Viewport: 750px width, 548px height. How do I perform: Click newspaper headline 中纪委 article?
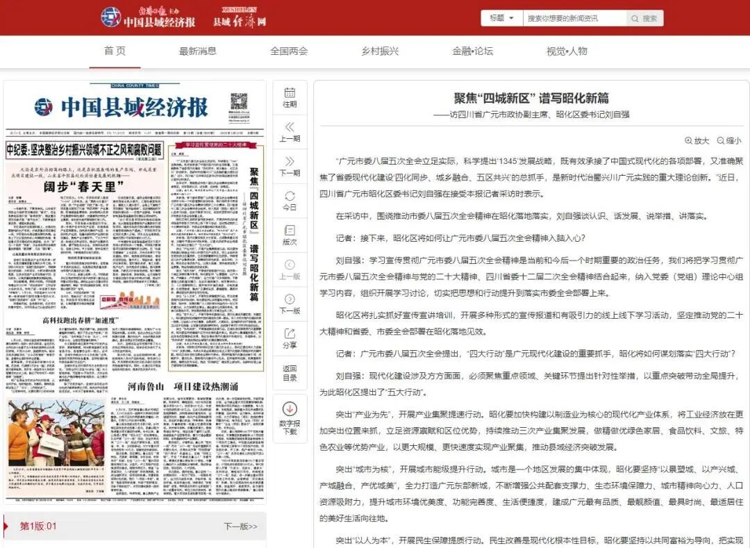tap(85, 150)
